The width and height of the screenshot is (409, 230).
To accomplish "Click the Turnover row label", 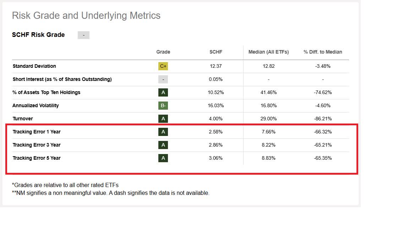I will pos(23,119).
